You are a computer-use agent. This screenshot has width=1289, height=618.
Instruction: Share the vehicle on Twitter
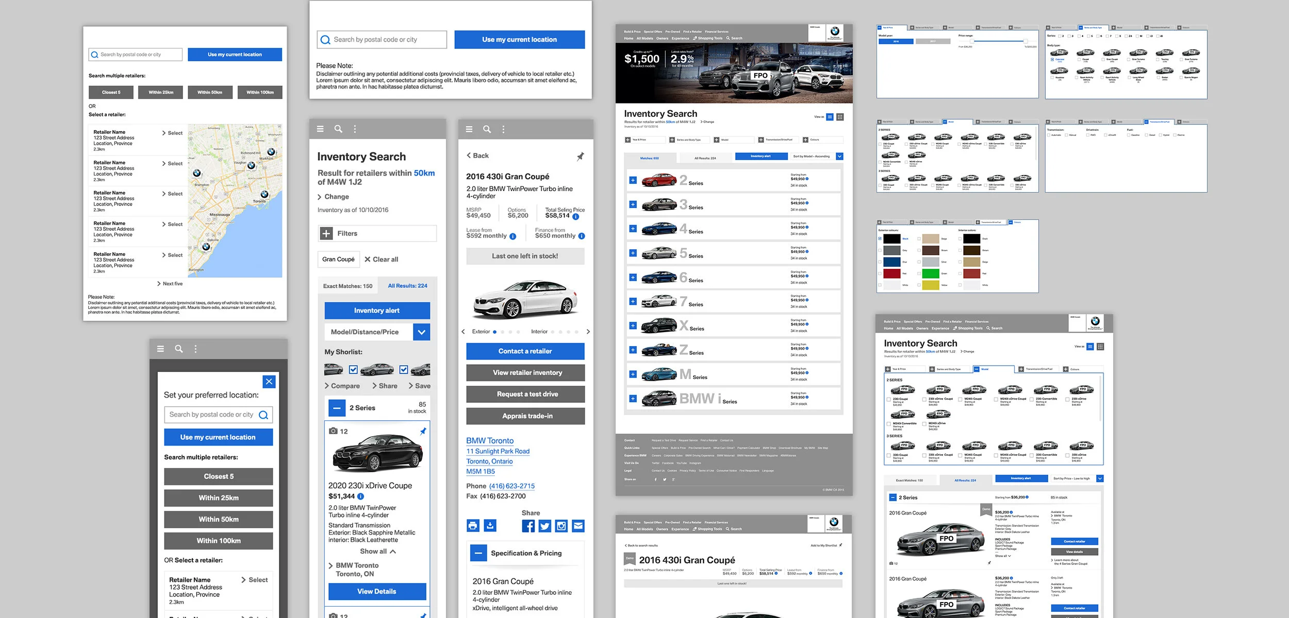click(545, 526)
